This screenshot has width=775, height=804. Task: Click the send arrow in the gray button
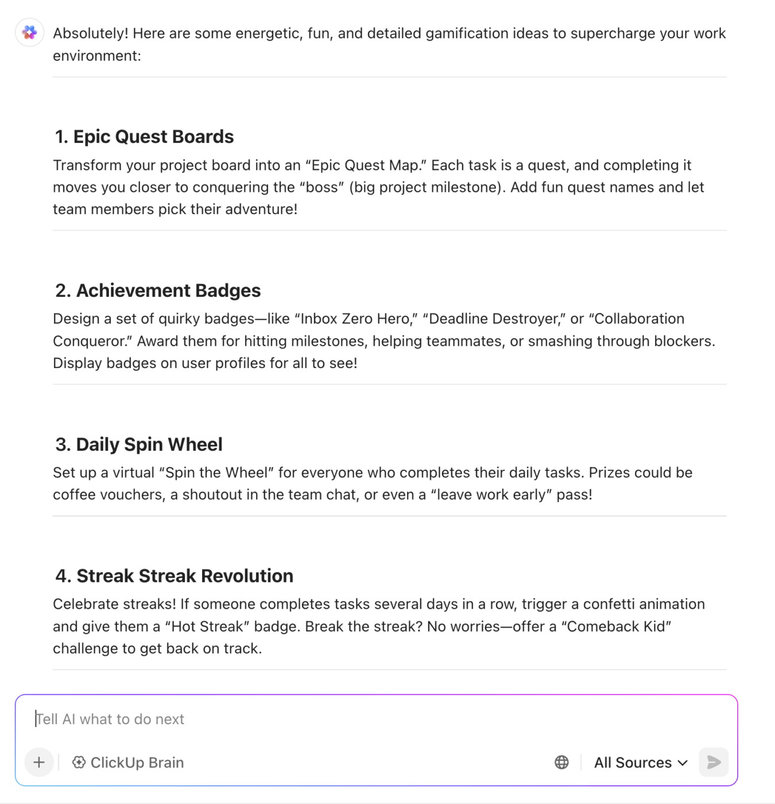[713, 762]
